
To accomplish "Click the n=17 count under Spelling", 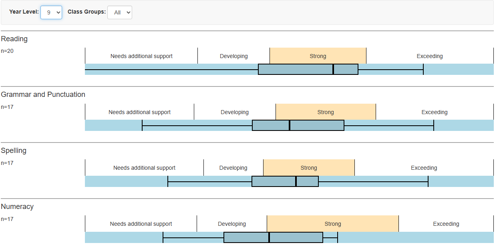I will [7, 163].
